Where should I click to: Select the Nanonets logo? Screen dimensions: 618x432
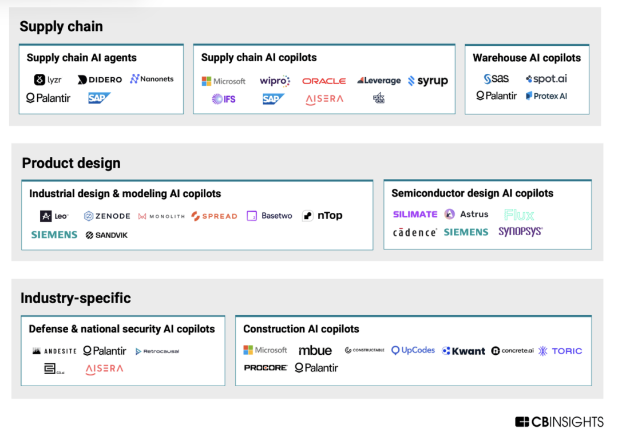pos(152,79)
